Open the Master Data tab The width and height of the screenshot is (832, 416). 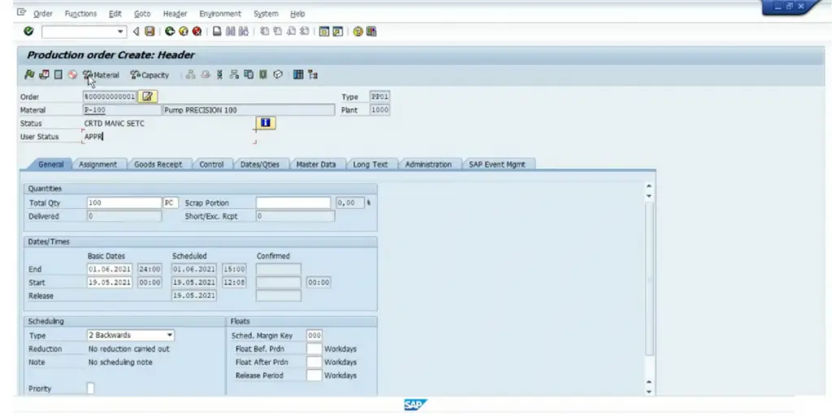point(316,164)
